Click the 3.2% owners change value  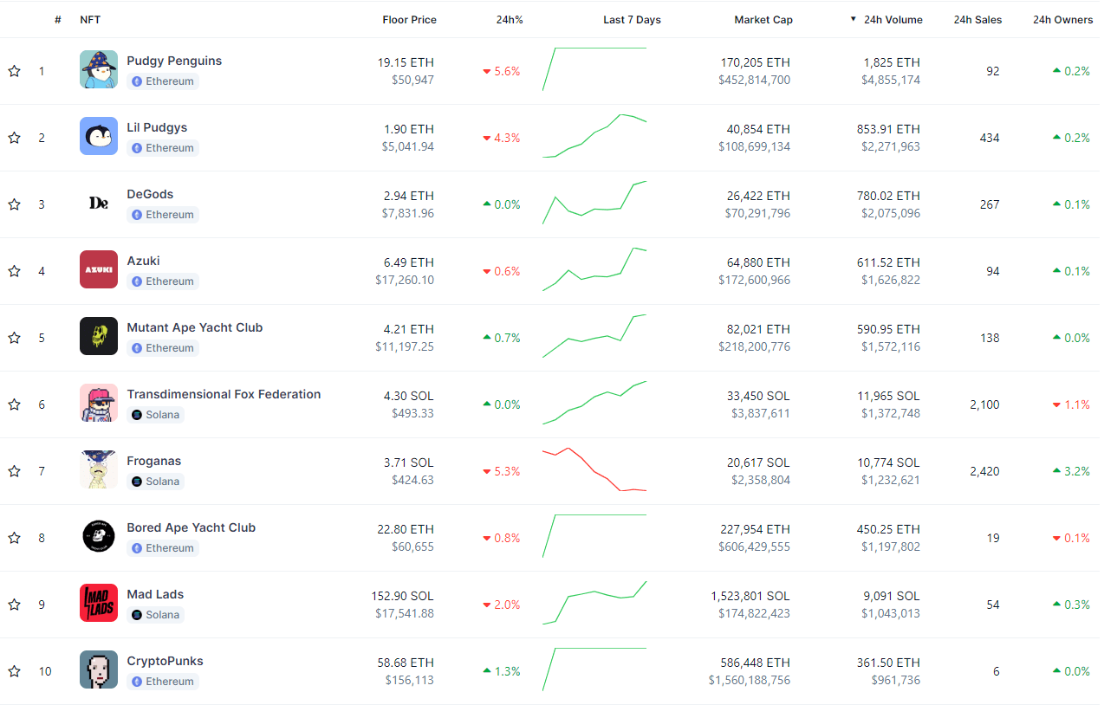pyautogui.click(x=1071, y=471)
